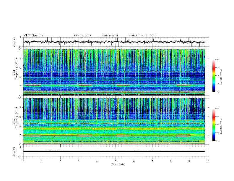Viewport: 234px width, 181px height.
Task: Click the 9 minute tick label
Action: pyautogui.click(x=189, y=161)
